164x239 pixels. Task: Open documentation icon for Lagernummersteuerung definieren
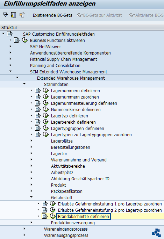pyautogui.click(x=38, y=103)
